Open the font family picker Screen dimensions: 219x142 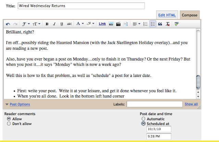(x=24, y=24)
